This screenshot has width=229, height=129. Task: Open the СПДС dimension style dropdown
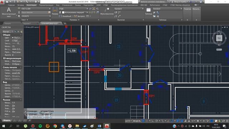73,9
